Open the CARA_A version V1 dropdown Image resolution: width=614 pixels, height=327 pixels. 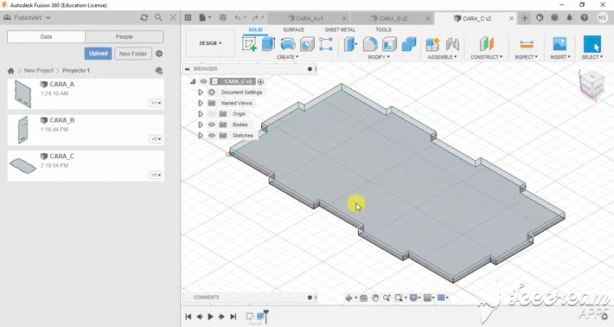pyautogui.click(x=156, y=103)
